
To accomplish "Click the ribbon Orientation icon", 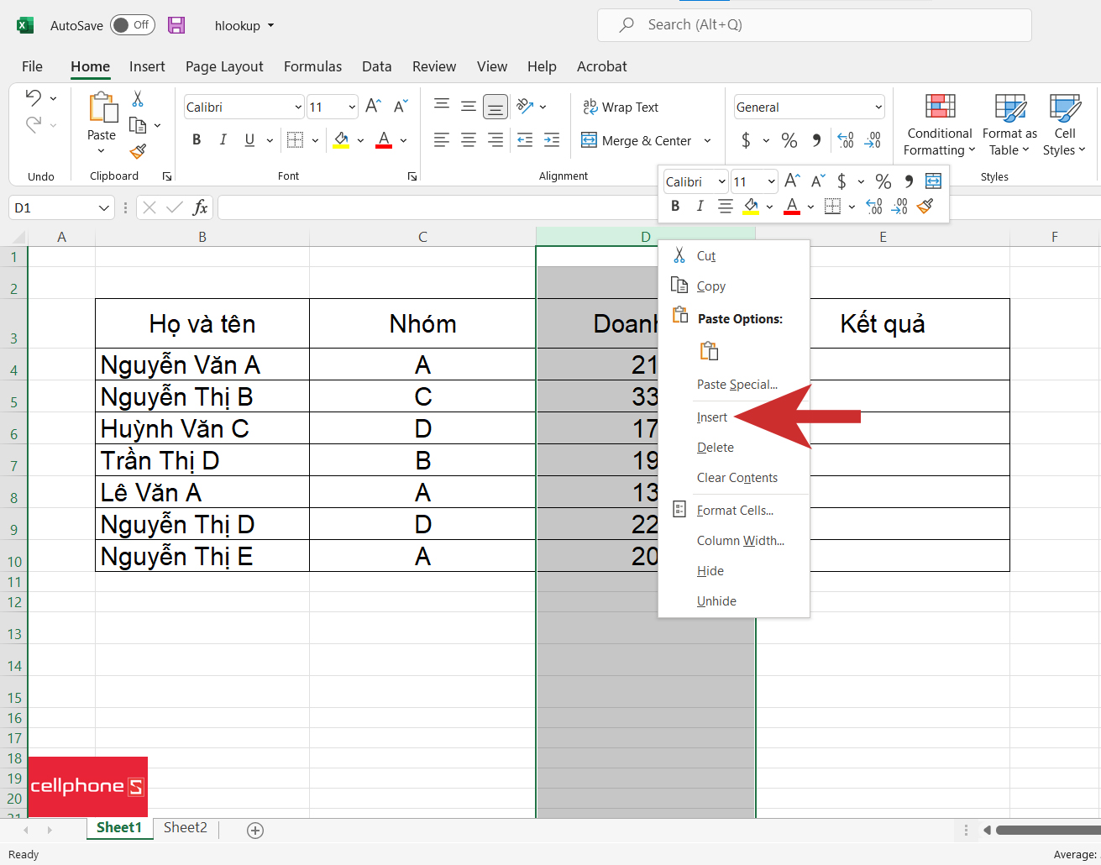I will tap(526, 106).
